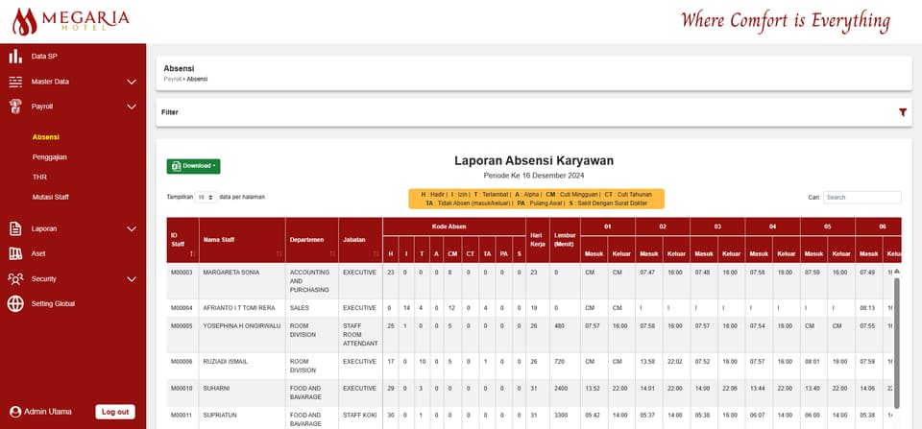922x429 pixels.
Task: Select Absensi in Payroll submenu
Action: [46, 137]
